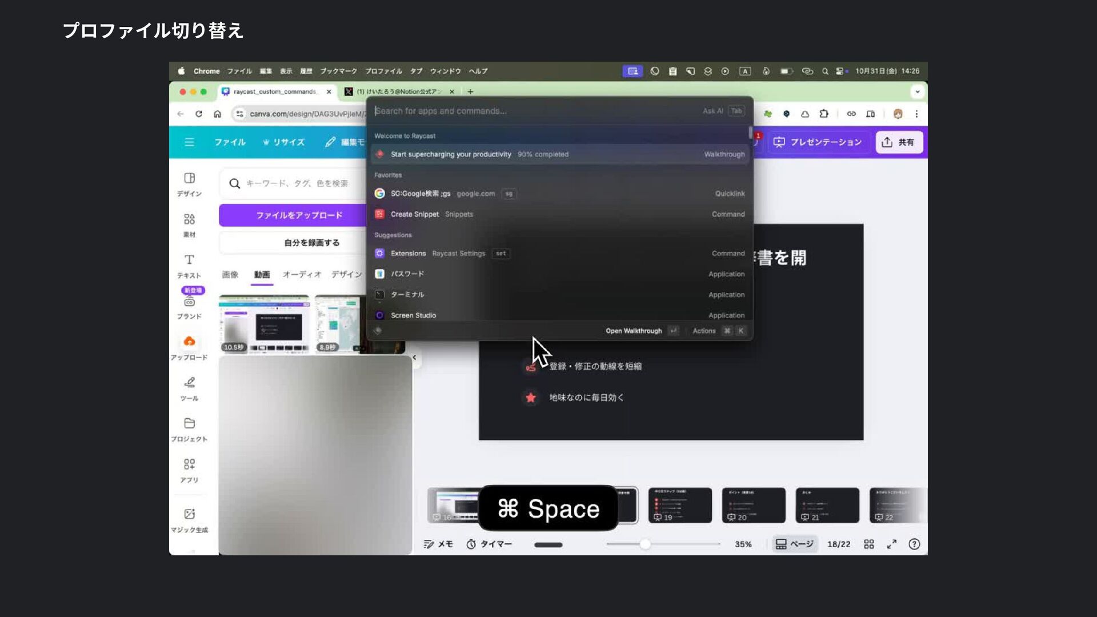
Task: Select the SG:Google検索 quicklink in Raycast
Action: pyautogui.click(x=559, y=194)
